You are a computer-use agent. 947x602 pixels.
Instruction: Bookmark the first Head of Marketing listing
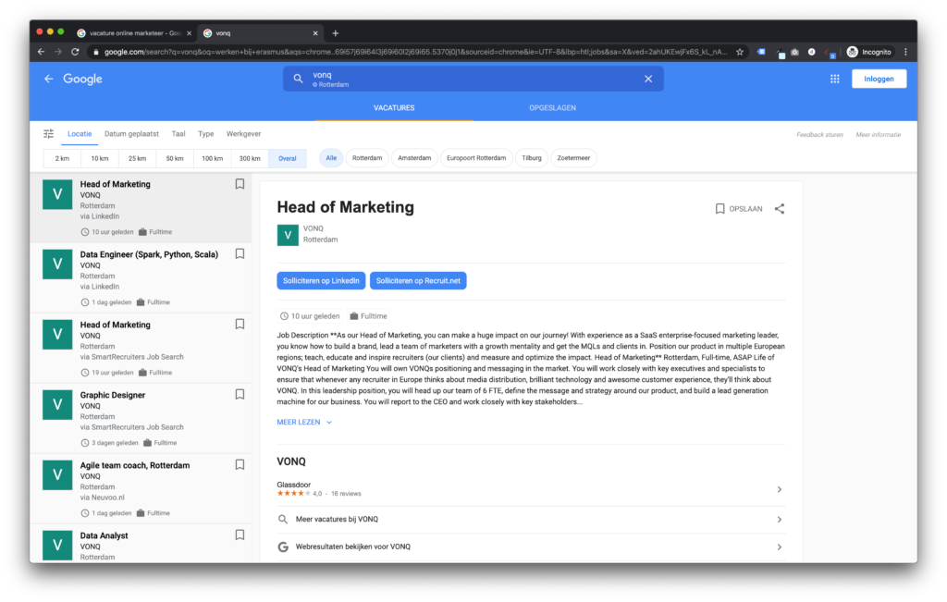240,183
